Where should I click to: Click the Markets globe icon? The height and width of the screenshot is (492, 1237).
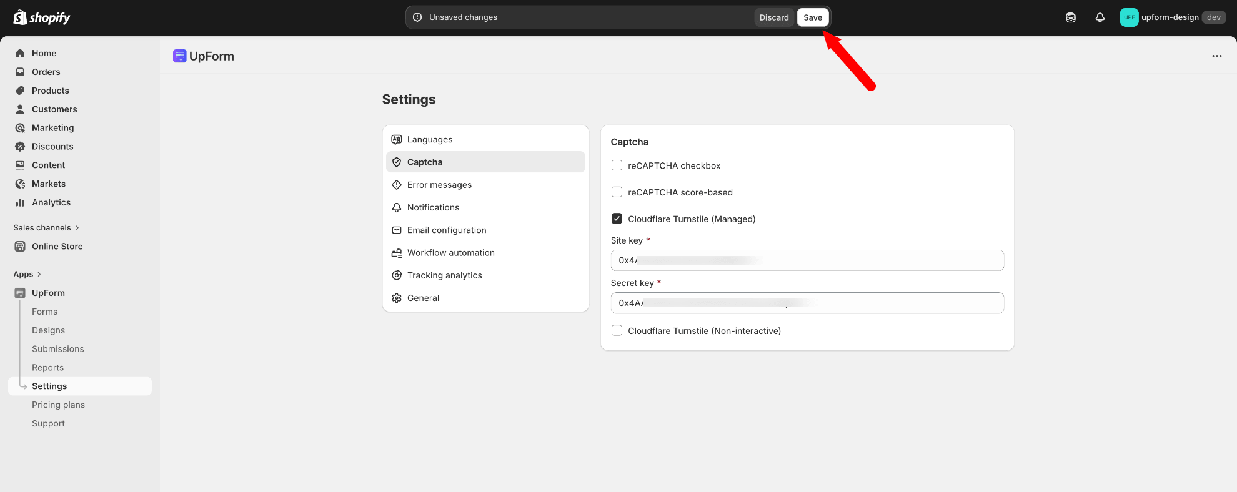20,184
